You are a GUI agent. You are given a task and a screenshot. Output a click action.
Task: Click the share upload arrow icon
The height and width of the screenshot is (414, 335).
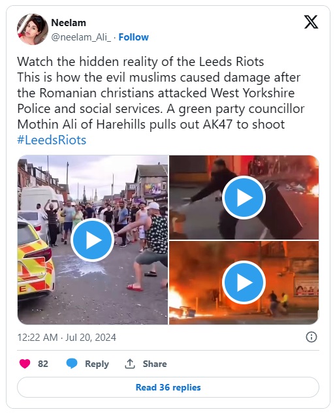pos(129,364)
